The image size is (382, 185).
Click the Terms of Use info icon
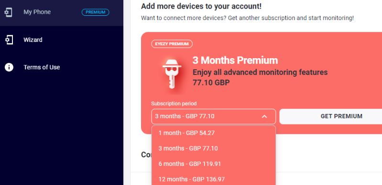9,67
